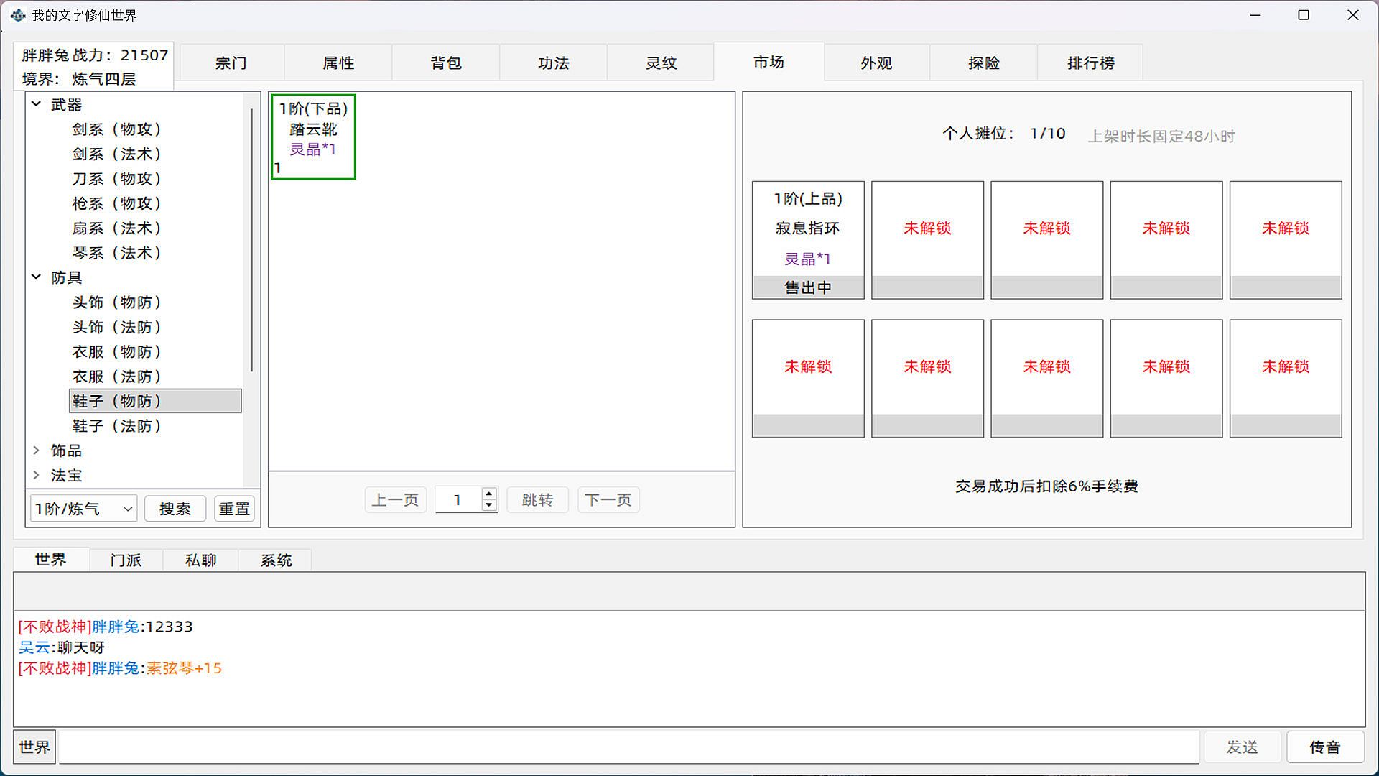1379x776 pixels.
Task: Click the 传音 button
Action: point(1324,747)
